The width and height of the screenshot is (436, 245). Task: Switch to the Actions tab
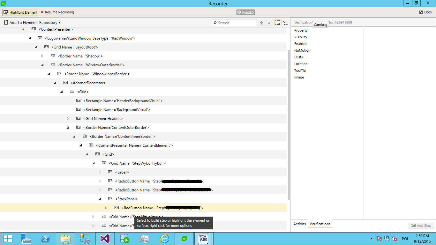click(x=299, y=224)
